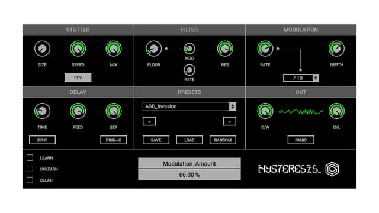Click the OUT section header

point(301,92)
